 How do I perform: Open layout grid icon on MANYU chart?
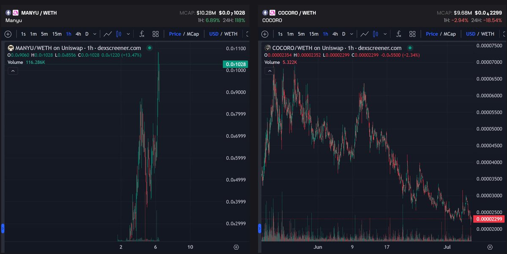pyautogui.click(x=155, y=34)
